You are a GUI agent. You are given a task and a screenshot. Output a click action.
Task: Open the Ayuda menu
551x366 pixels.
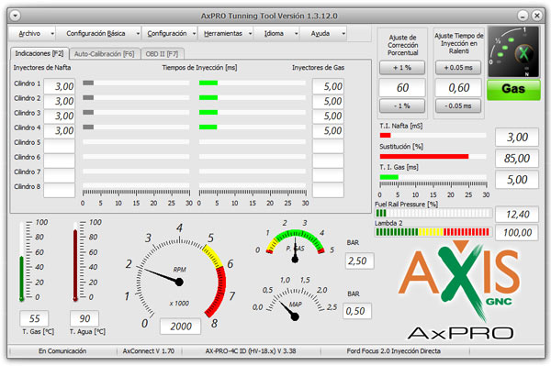[320, 33]
